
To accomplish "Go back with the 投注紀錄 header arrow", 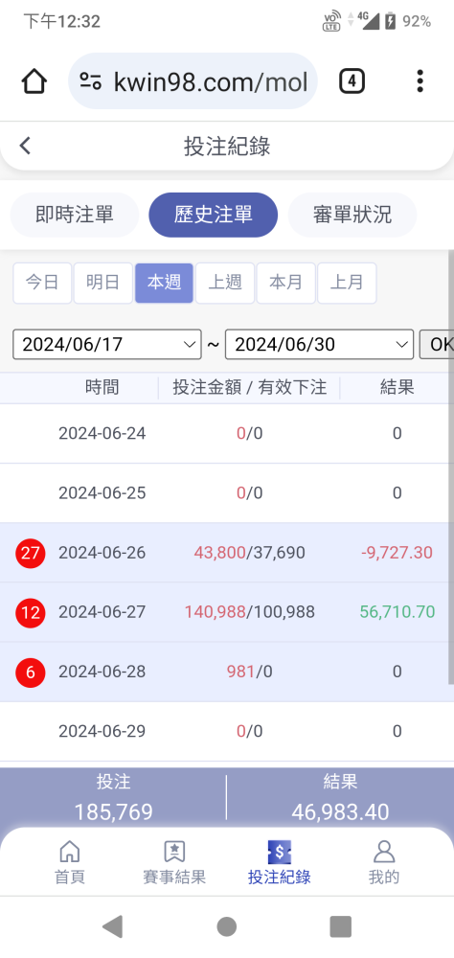I will 25,146.
